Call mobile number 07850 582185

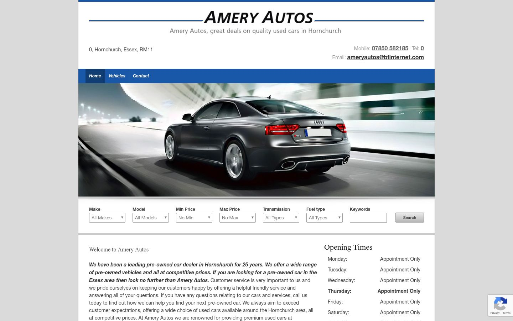pos(390,48)
